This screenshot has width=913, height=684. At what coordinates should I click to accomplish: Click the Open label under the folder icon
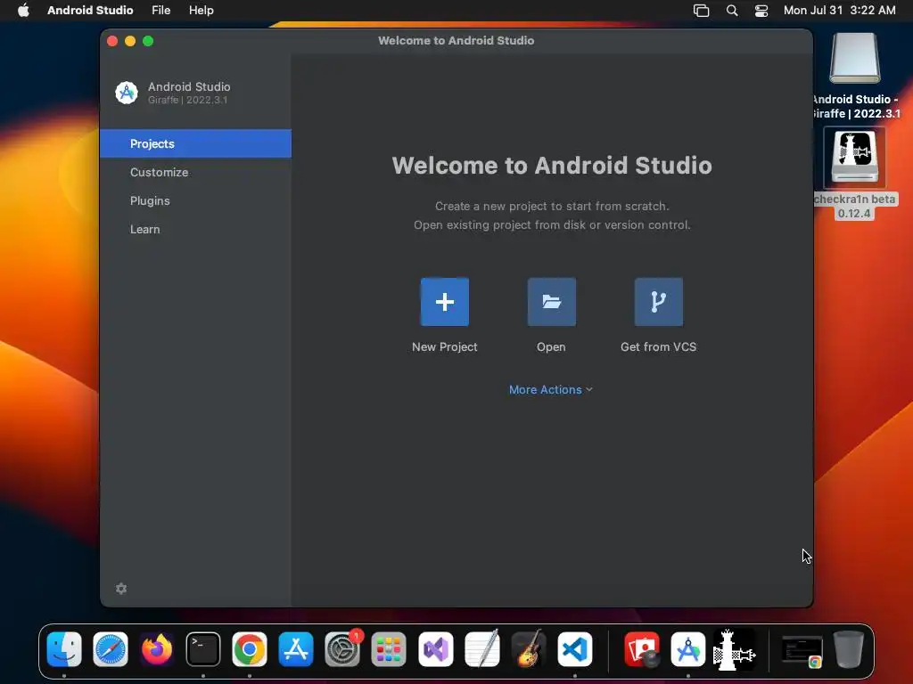click(x=551, y=347)
